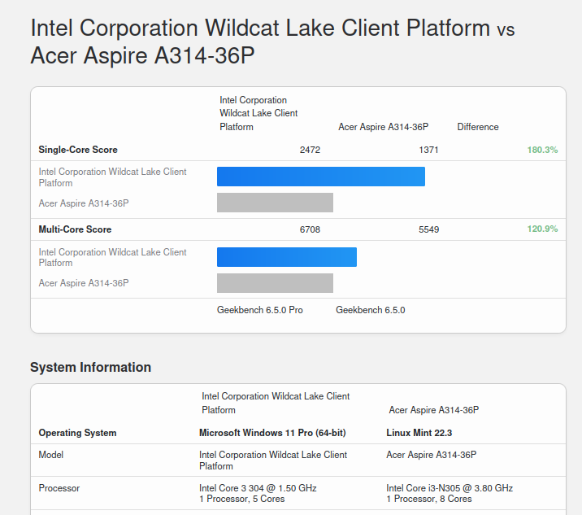Viewport: 582px width, 515px height.
Task: Click the 5549 multi-core score value
Action: (428, 229)
